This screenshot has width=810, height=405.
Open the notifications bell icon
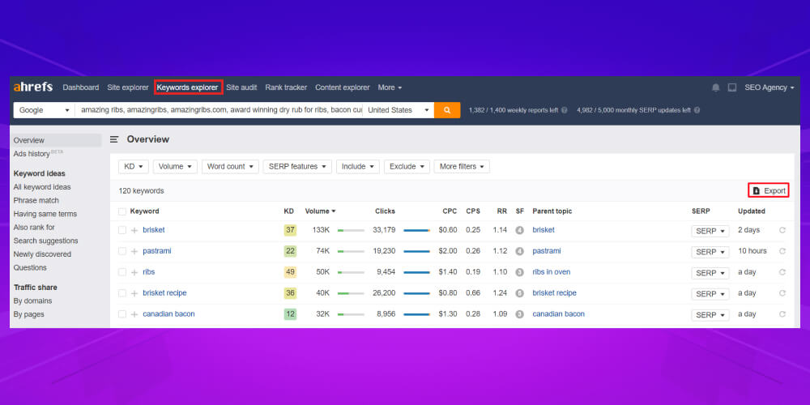pyautogui.click(x=715, y=87)
